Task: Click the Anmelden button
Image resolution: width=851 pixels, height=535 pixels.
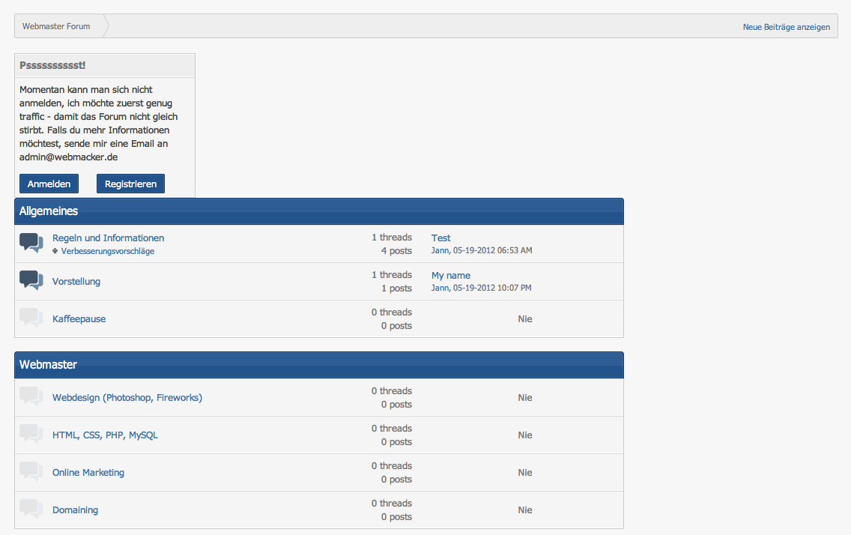Action: click(49, 184)
